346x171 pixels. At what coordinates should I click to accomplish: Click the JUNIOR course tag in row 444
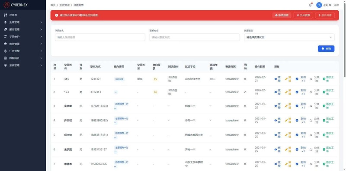click(x=119, y=79)
